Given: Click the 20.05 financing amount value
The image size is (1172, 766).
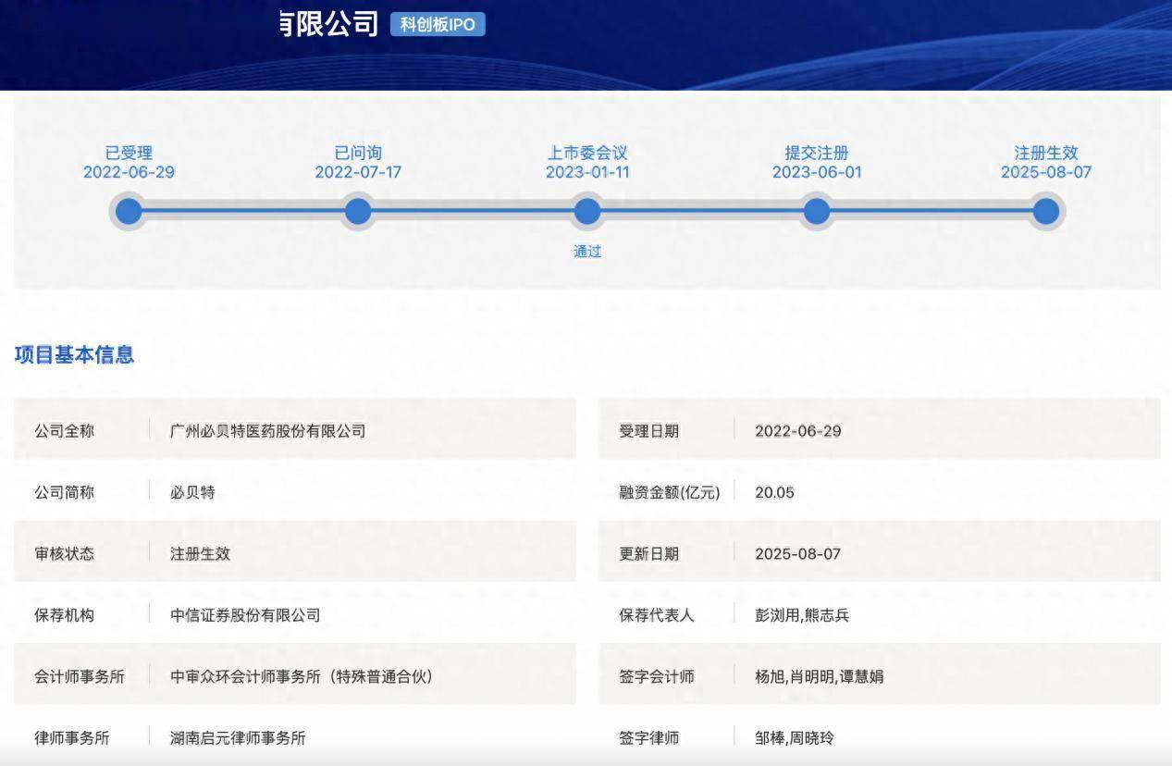Looking at the screenshot, I should point(774,492).
